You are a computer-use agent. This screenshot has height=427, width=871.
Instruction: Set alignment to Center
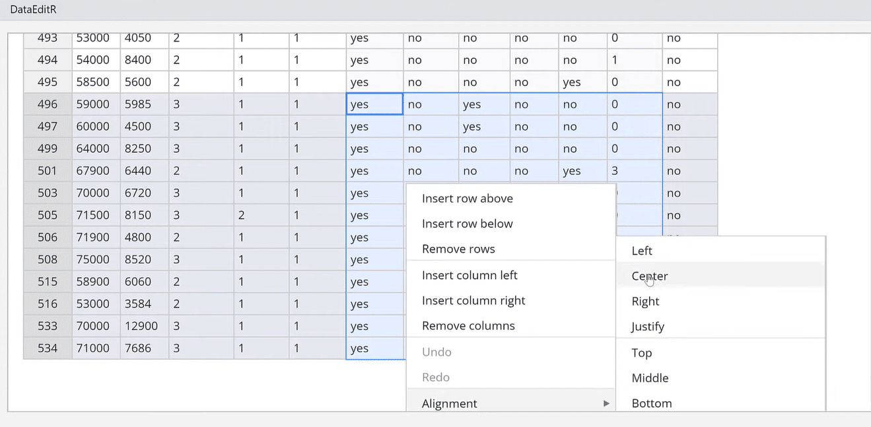720,276
